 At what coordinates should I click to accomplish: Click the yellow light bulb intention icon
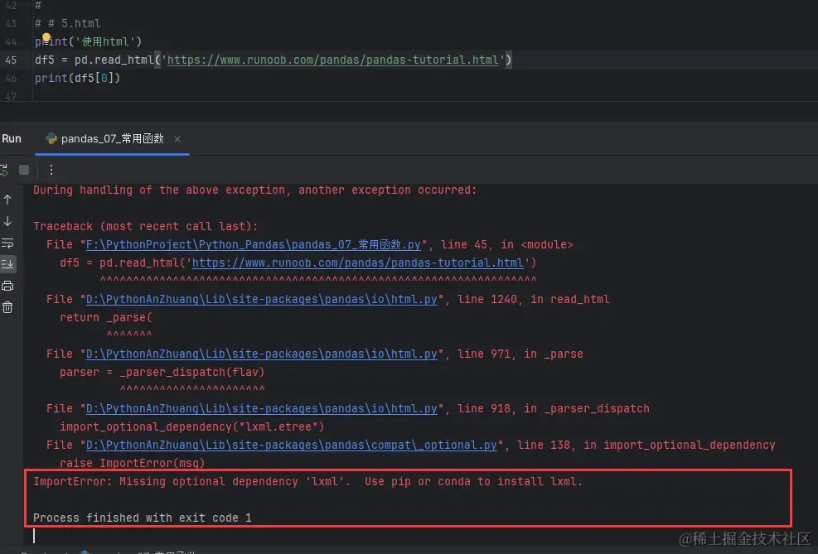pyautogui.click(x=46, y=37)
